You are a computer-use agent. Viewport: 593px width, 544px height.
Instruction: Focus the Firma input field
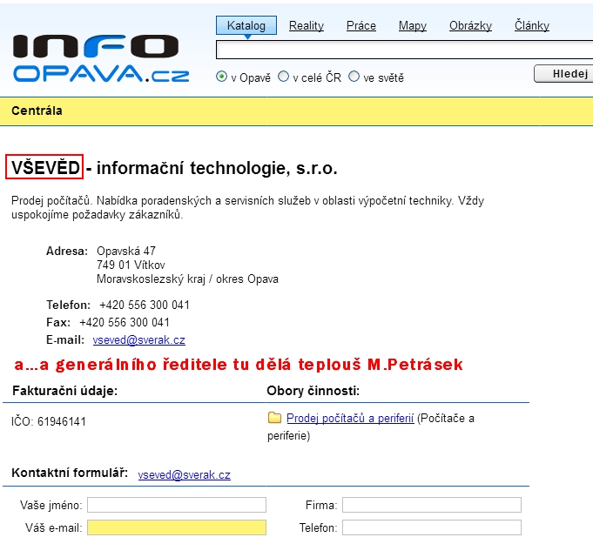click(x=432, y=505)
